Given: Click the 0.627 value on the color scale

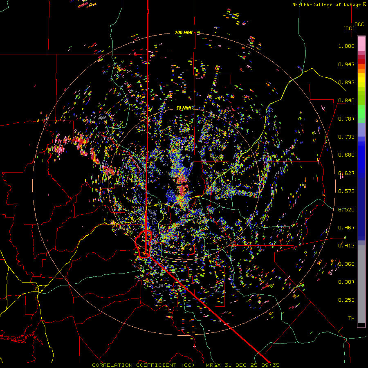Looking at the screenshot, I should pos(346,173).
